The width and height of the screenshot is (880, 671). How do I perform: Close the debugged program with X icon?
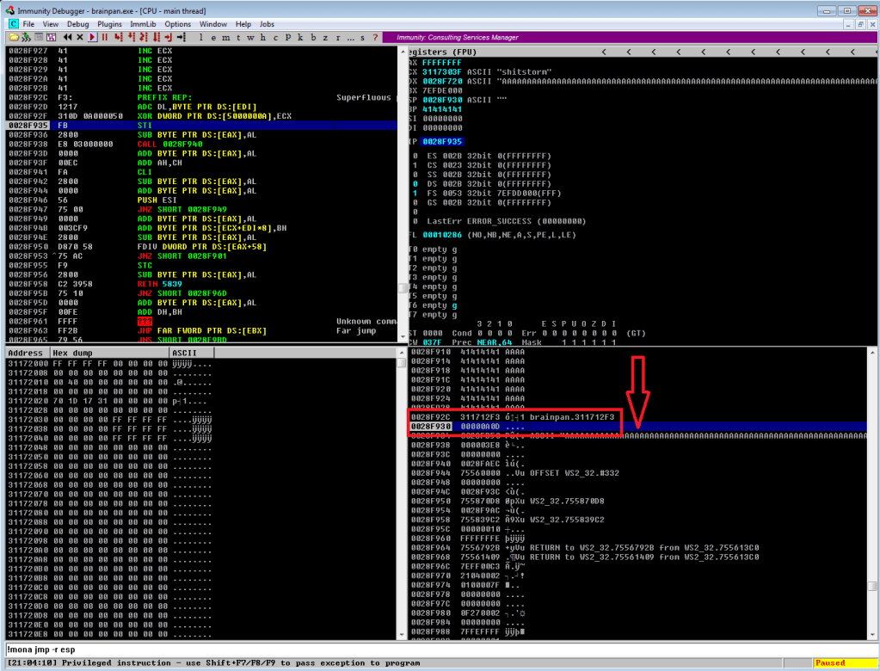tap(80, 38)
